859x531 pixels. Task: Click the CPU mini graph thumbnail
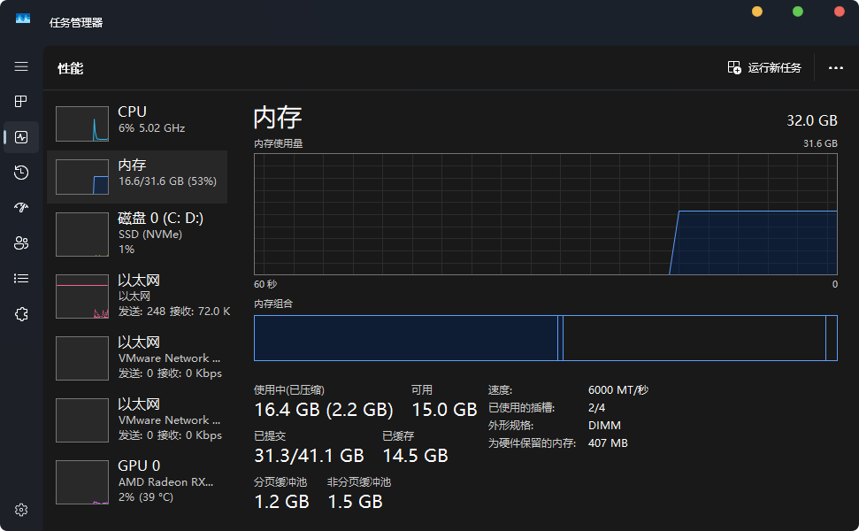tap(82, 124)
